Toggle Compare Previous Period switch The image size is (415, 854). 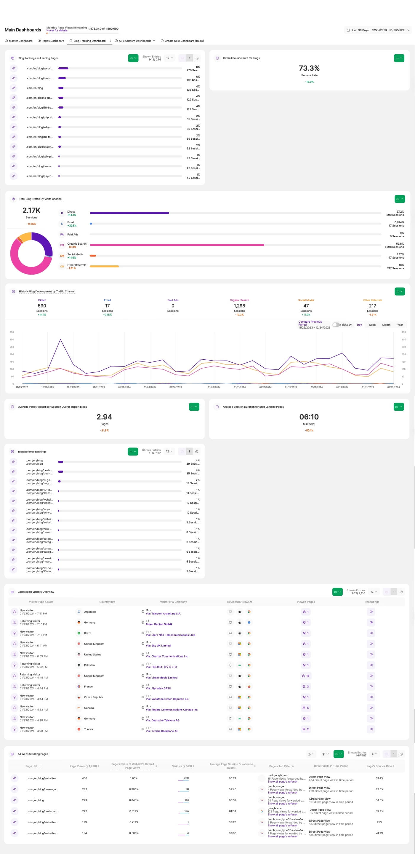coord(336,325)
